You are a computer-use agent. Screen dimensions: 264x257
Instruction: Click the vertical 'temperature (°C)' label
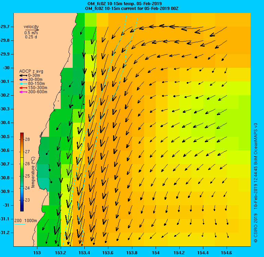pos(33,172)
